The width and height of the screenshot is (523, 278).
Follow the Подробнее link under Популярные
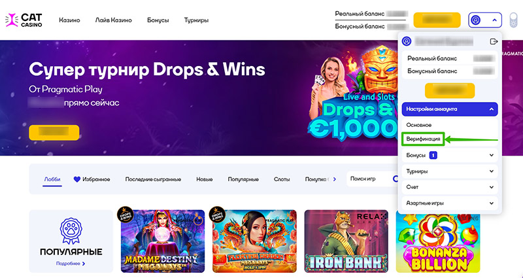(71, 264)
